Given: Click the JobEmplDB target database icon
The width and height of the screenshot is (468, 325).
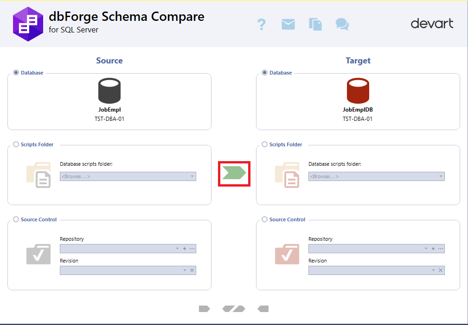Looking at the screenshot, I should coord(358,91).
